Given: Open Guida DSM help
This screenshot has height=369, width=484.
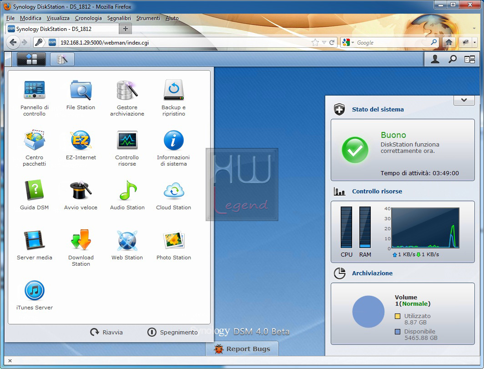Looking at the screenshot, I should [34, 195].
